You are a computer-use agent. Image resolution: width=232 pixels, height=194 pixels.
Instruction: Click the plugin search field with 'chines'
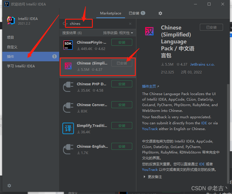click(x=98, y=24)
